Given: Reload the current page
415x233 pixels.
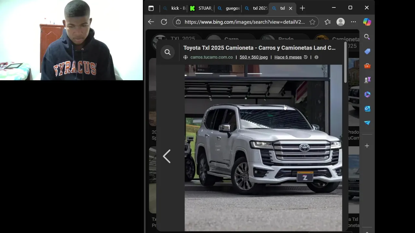Looking at the screenshot, I should (x=164, y=22).
